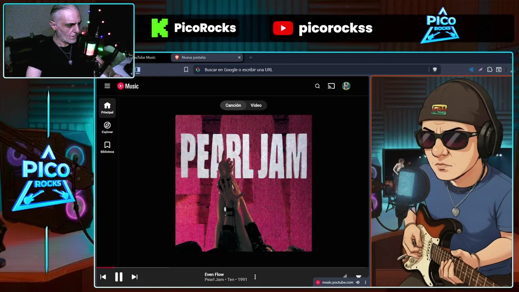Click the music.youtube.com media label
Viewport: 519px width, 292px height.
pyautogui.click(x=337, y=282)
